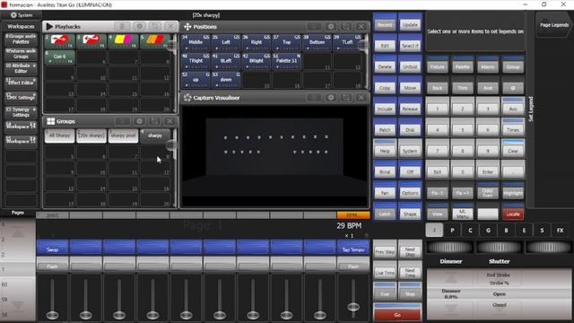
Task: Apply the BLeft position palette
Action: pos(226,61)
